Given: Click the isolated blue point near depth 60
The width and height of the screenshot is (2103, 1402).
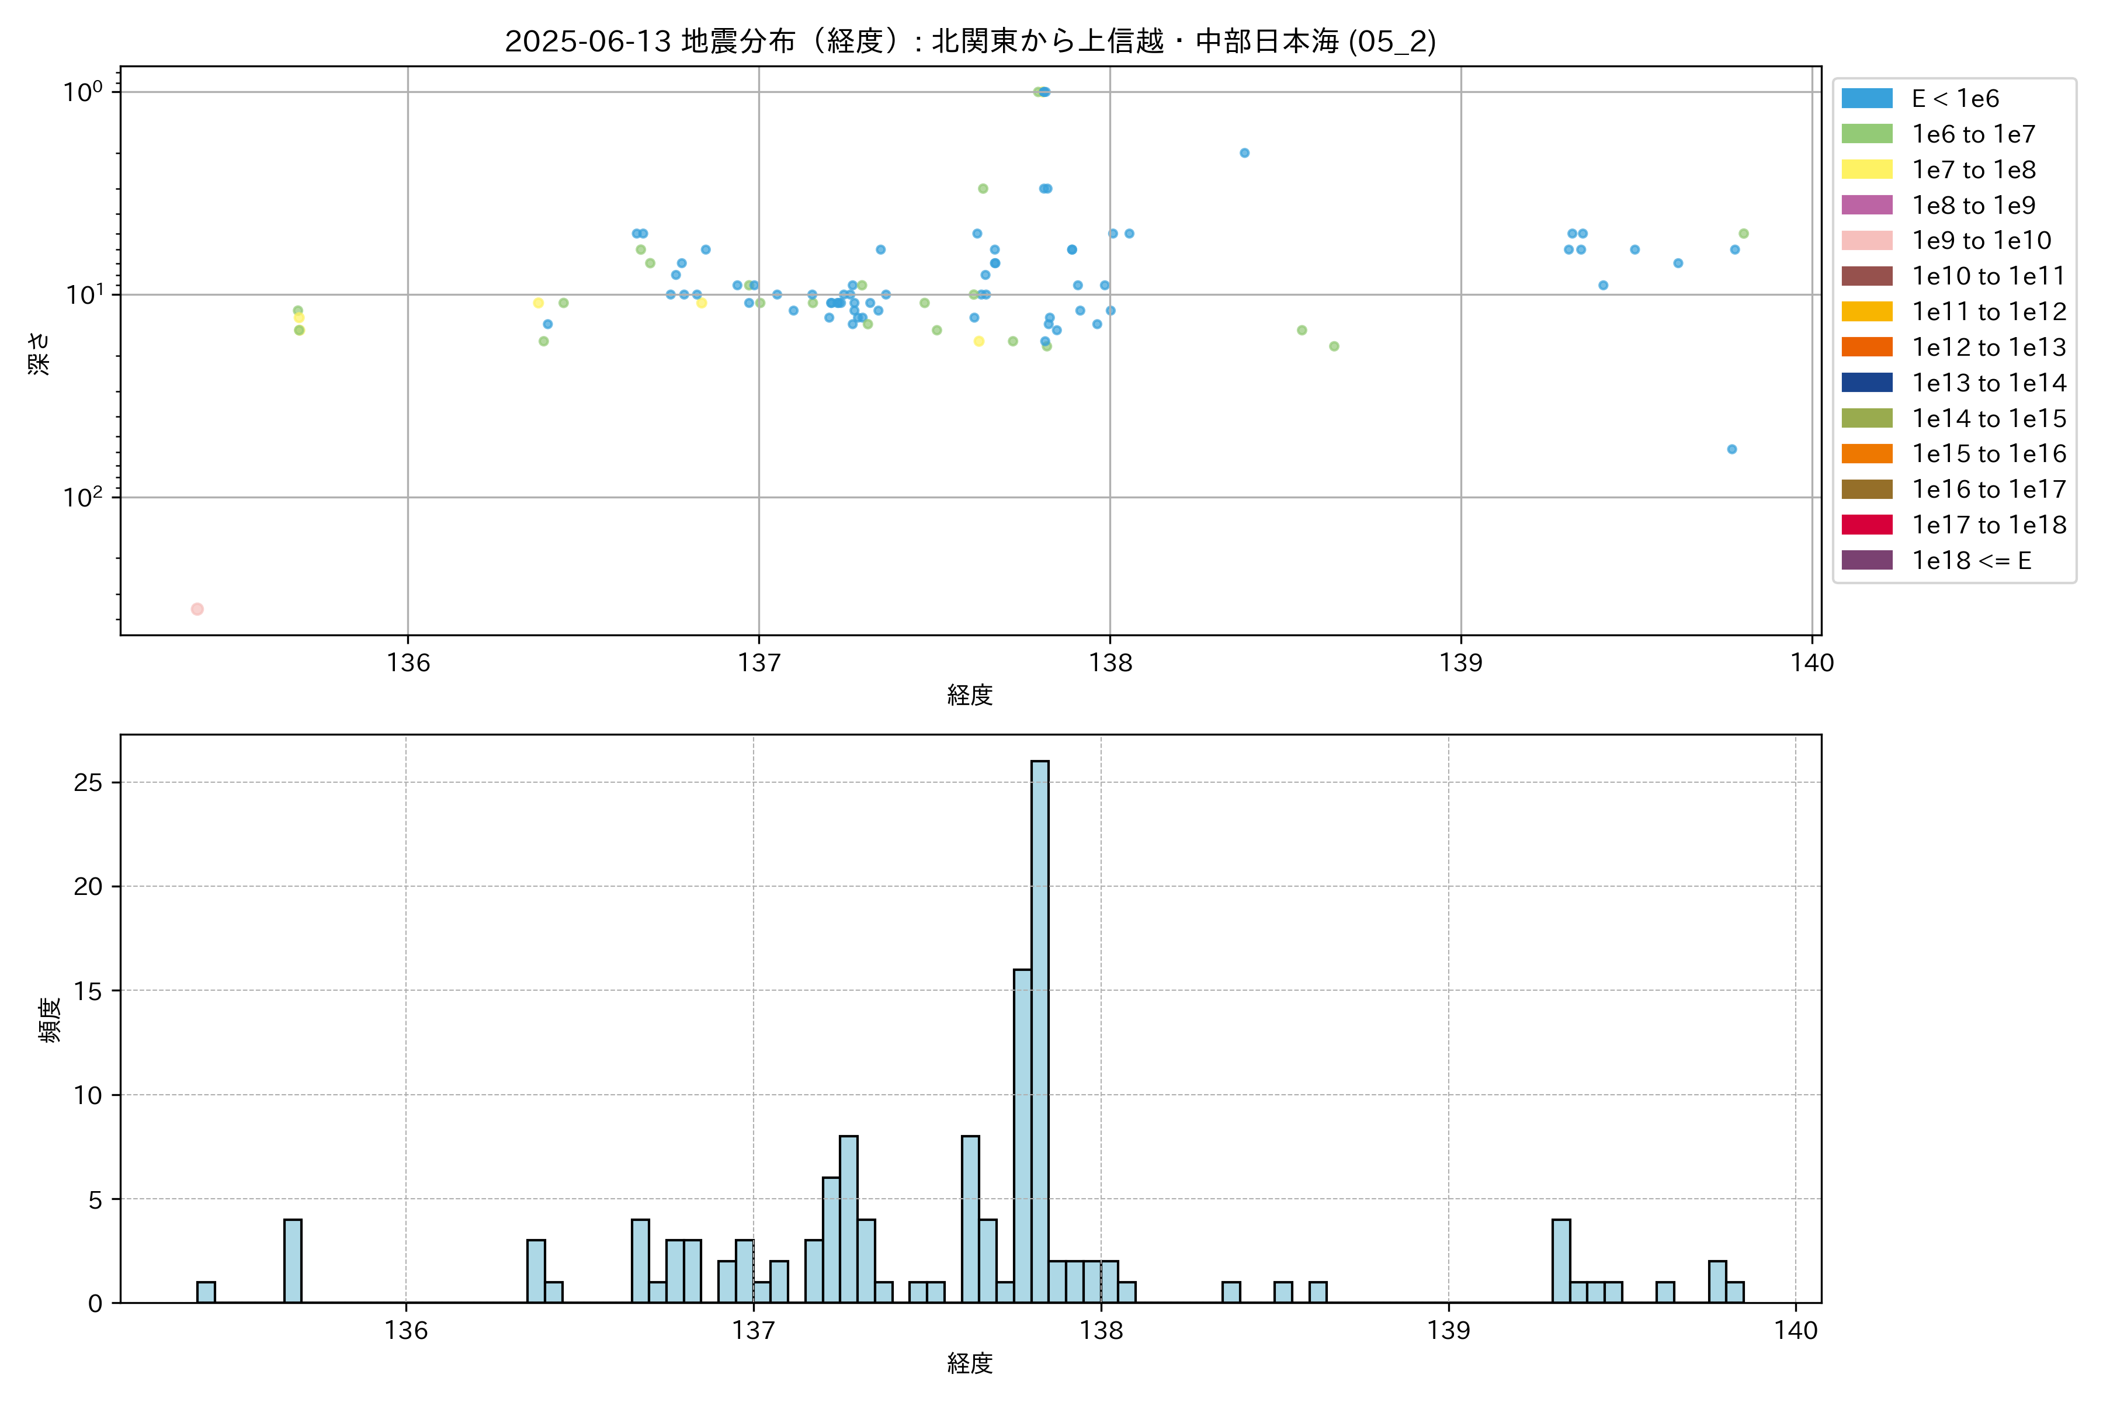Looking at the screenshot, I should click(x=1731, y=449).
